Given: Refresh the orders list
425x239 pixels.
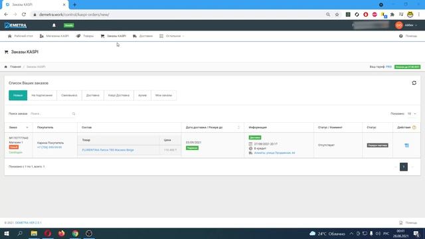Looking at the screenshot, I should click(x=414, y=83).
